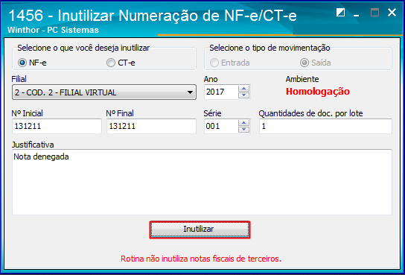Click the Ano year field
Image resolution: width=405 pixels, height=275 pixels.
[x=222, y=92]
